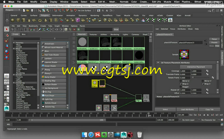
Task: Collapse the mental ray tree group
Action: click(14, 83)
